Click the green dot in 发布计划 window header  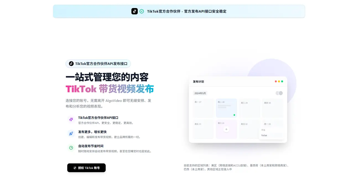coord(282,81)
